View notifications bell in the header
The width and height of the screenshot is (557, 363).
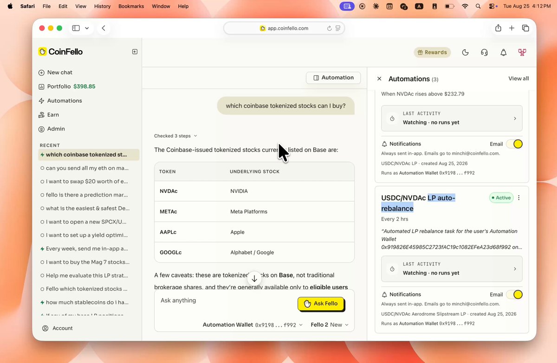tap(503, 53)
